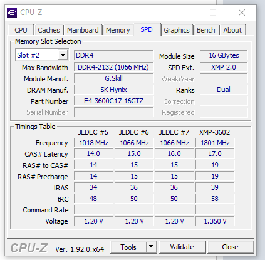Click the Ver. 1.92.0.x64 version text

tap(80, 249)
